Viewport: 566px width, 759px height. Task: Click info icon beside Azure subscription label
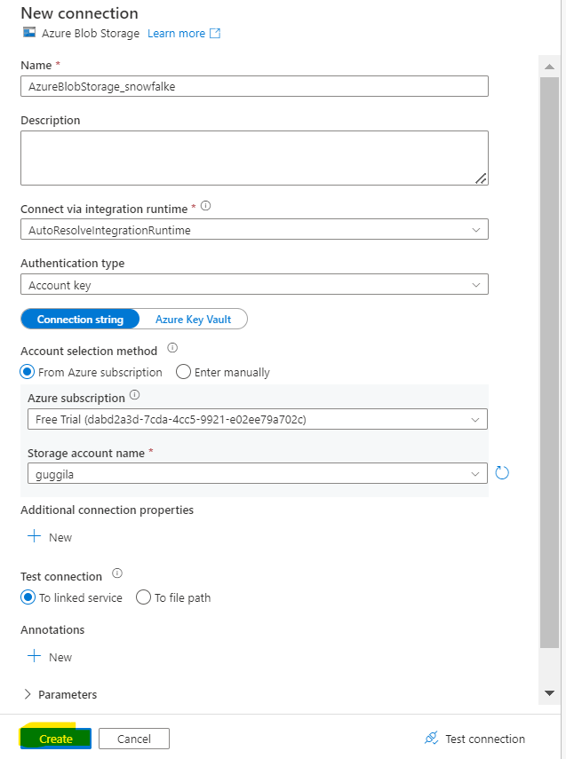tap(134, 395)
